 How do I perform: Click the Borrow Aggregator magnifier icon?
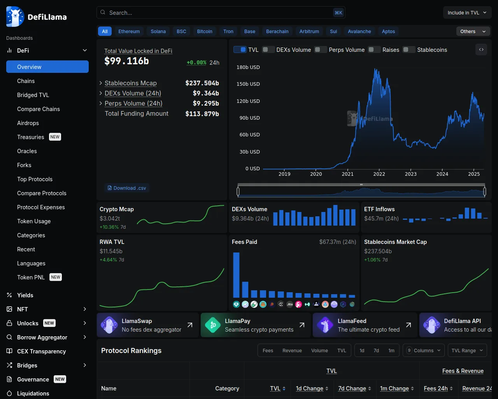(x=9, y=337)
